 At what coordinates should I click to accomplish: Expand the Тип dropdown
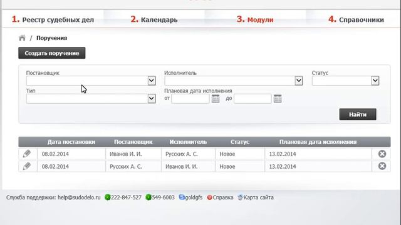coord(152,99)
